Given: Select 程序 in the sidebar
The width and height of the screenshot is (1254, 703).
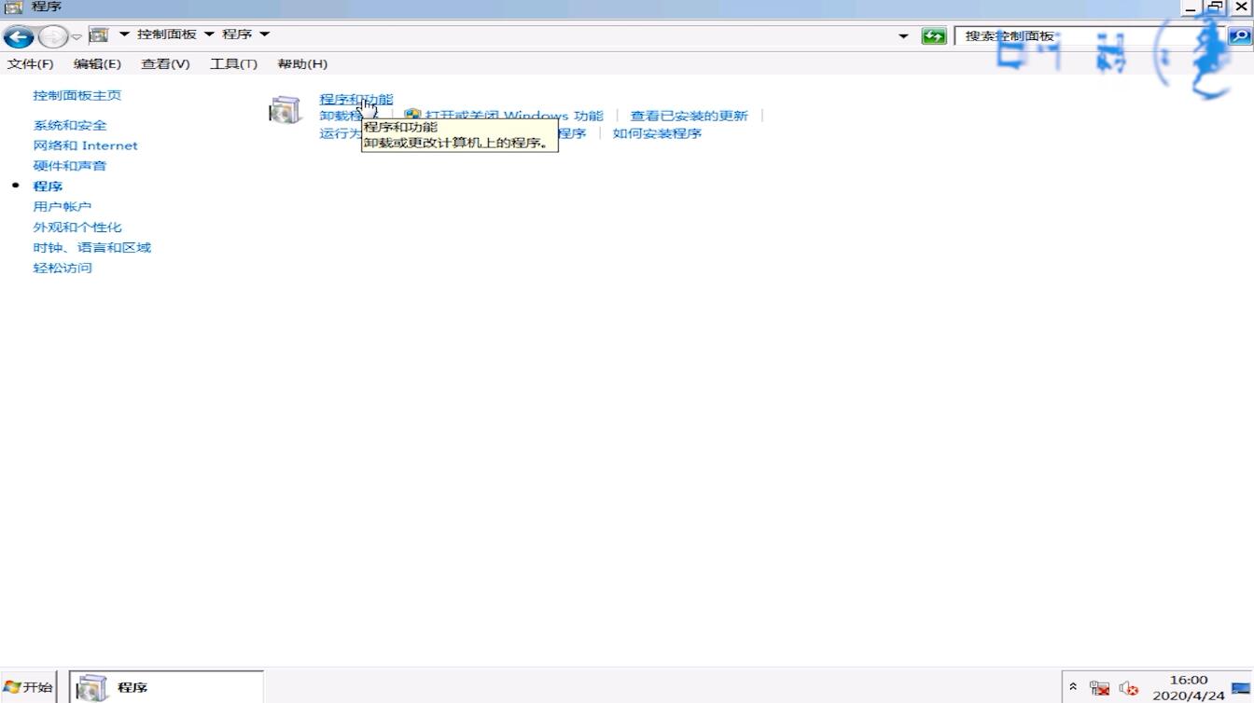Looking at the screenshot, I should point(48,186).
